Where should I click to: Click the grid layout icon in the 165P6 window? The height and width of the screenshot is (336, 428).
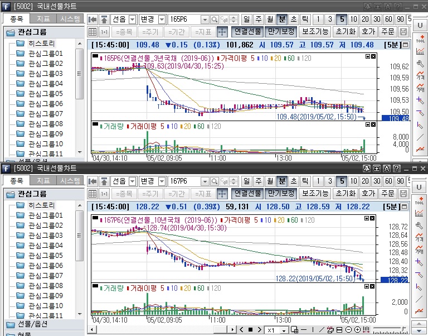point(93,32)
